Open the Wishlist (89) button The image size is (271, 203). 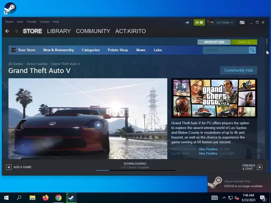tap(214, 42)
